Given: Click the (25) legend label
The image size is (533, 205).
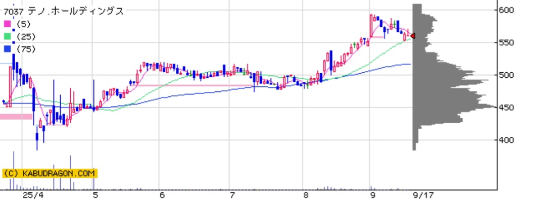Looking at the screenshot, I should pyautogui.click(x=26, y=37).
